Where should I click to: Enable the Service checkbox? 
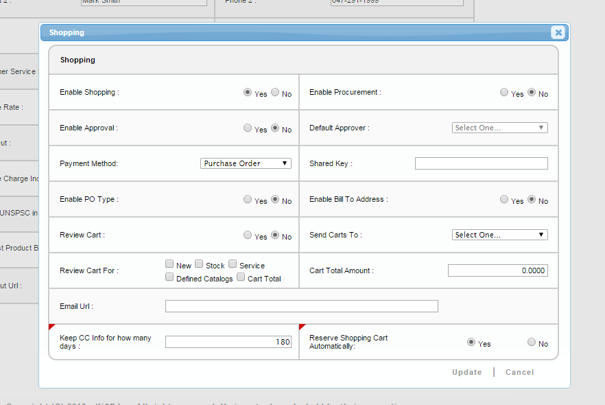click(233, 264)
